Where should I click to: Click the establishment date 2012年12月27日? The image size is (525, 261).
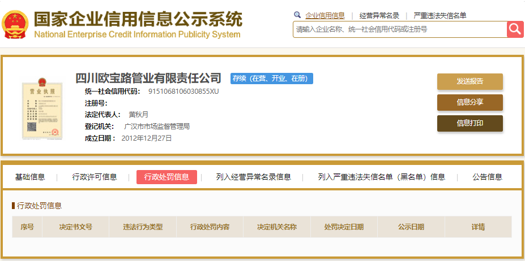[147, 138]
